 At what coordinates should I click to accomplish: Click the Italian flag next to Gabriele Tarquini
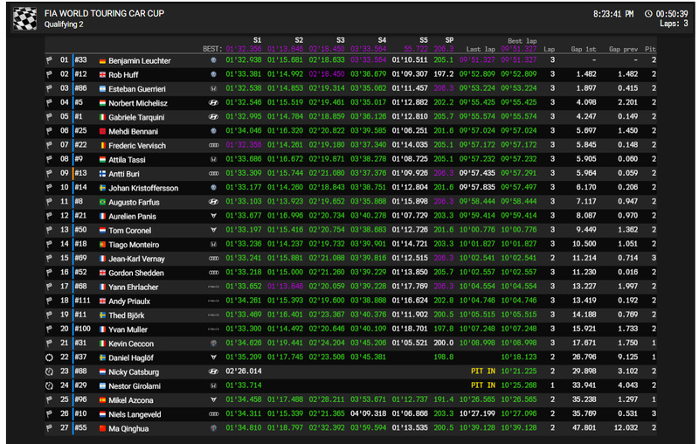(102, 117)
